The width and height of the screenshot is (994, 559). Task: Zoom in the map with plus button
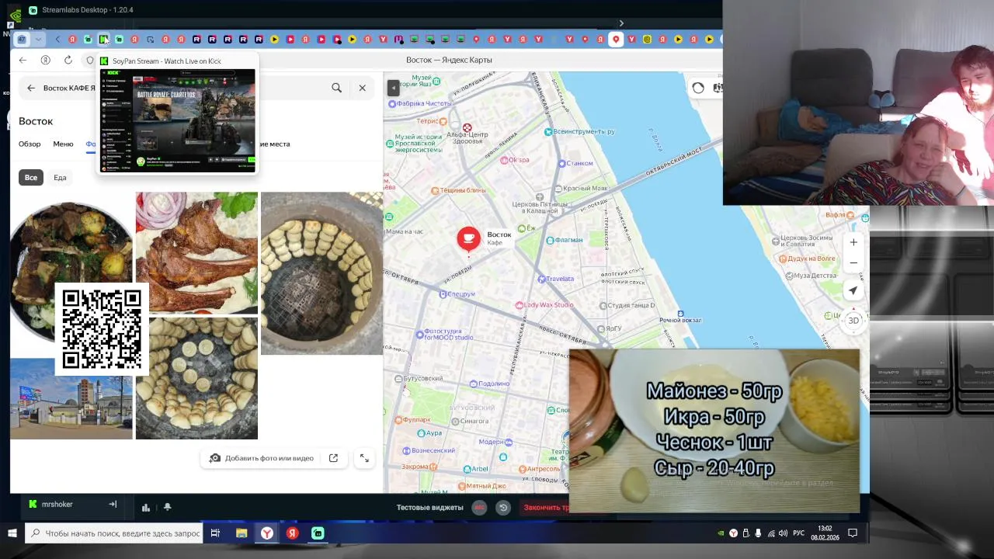[853, 242]
